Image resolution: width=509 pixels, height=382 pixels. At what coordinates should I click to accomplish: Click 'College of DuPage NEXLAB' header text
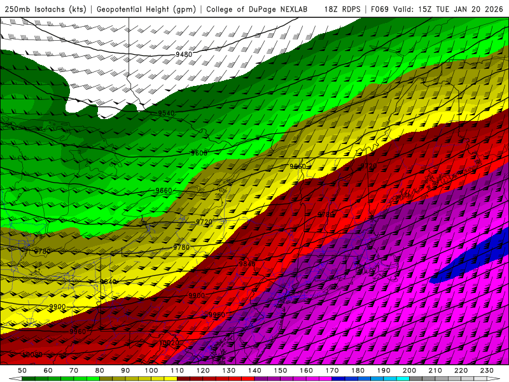pyautogui.click(x=257, y=9)
